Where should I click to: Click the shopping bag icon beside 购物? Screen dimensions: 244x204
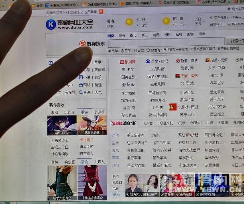[x=80, y=85]
